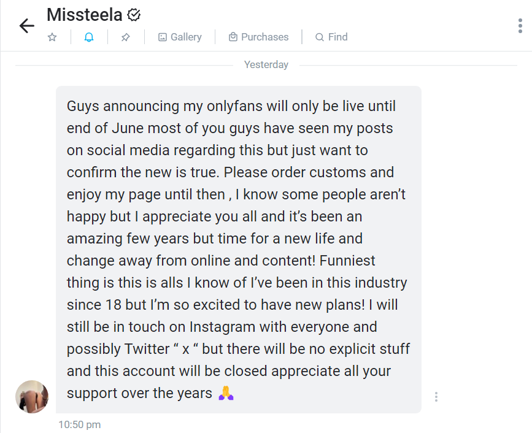Open the chat header three-dot menu

(520, 26)
